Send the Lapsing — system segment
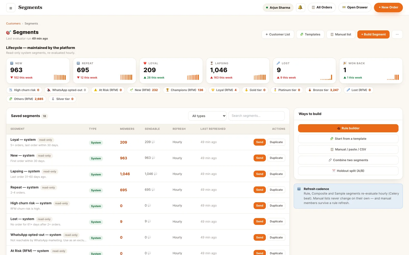This screenshot has height=255, width=409. tap(259, 174)
